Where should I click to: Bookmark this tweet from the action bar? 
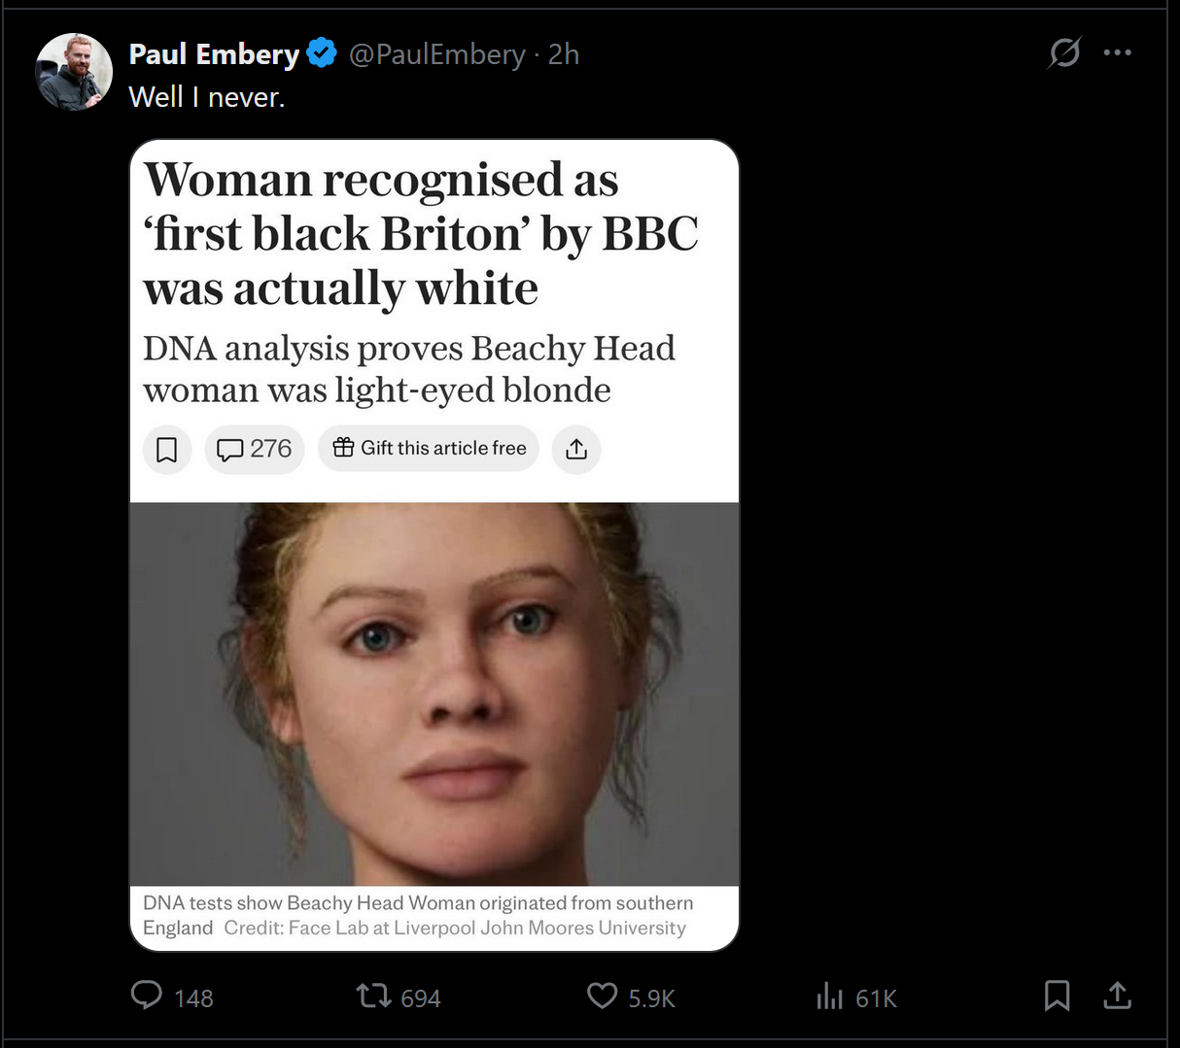pyautogui.click(x=1057, y=996)
